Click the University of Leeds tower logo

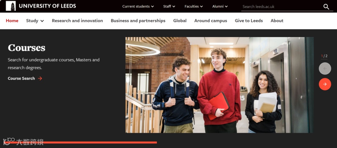coord(11,6)
